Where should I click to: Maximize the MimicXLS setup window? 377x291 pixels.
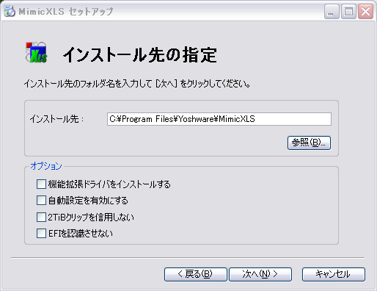tap(348, 12)
